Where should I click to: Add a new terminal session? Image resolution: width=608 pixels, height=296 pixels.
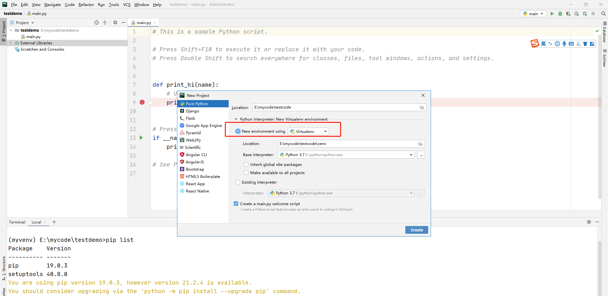54,222
